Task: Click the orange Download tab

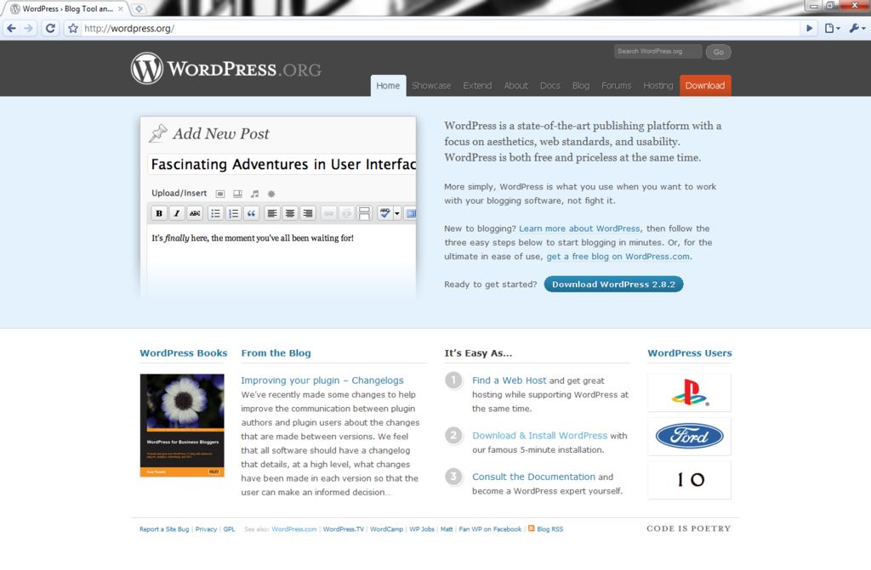Action: 705,86
